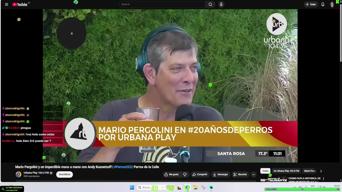This screenshot has width=342, height=192.
Task: Like the video with Me gusta
Action: click(x=172, y=174)
